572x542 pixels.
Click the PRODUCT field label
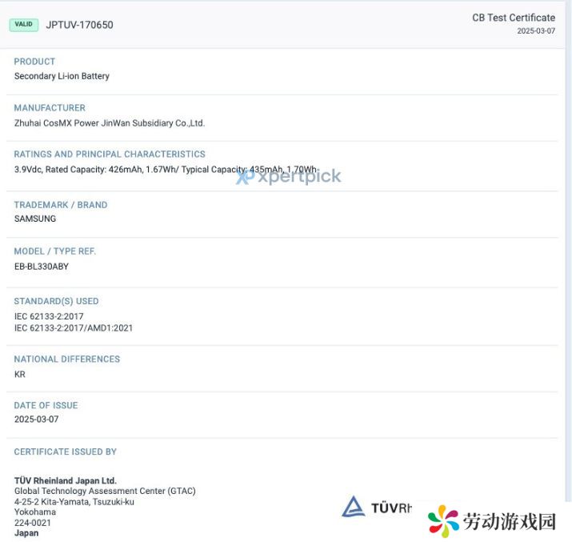click(34, 62)
